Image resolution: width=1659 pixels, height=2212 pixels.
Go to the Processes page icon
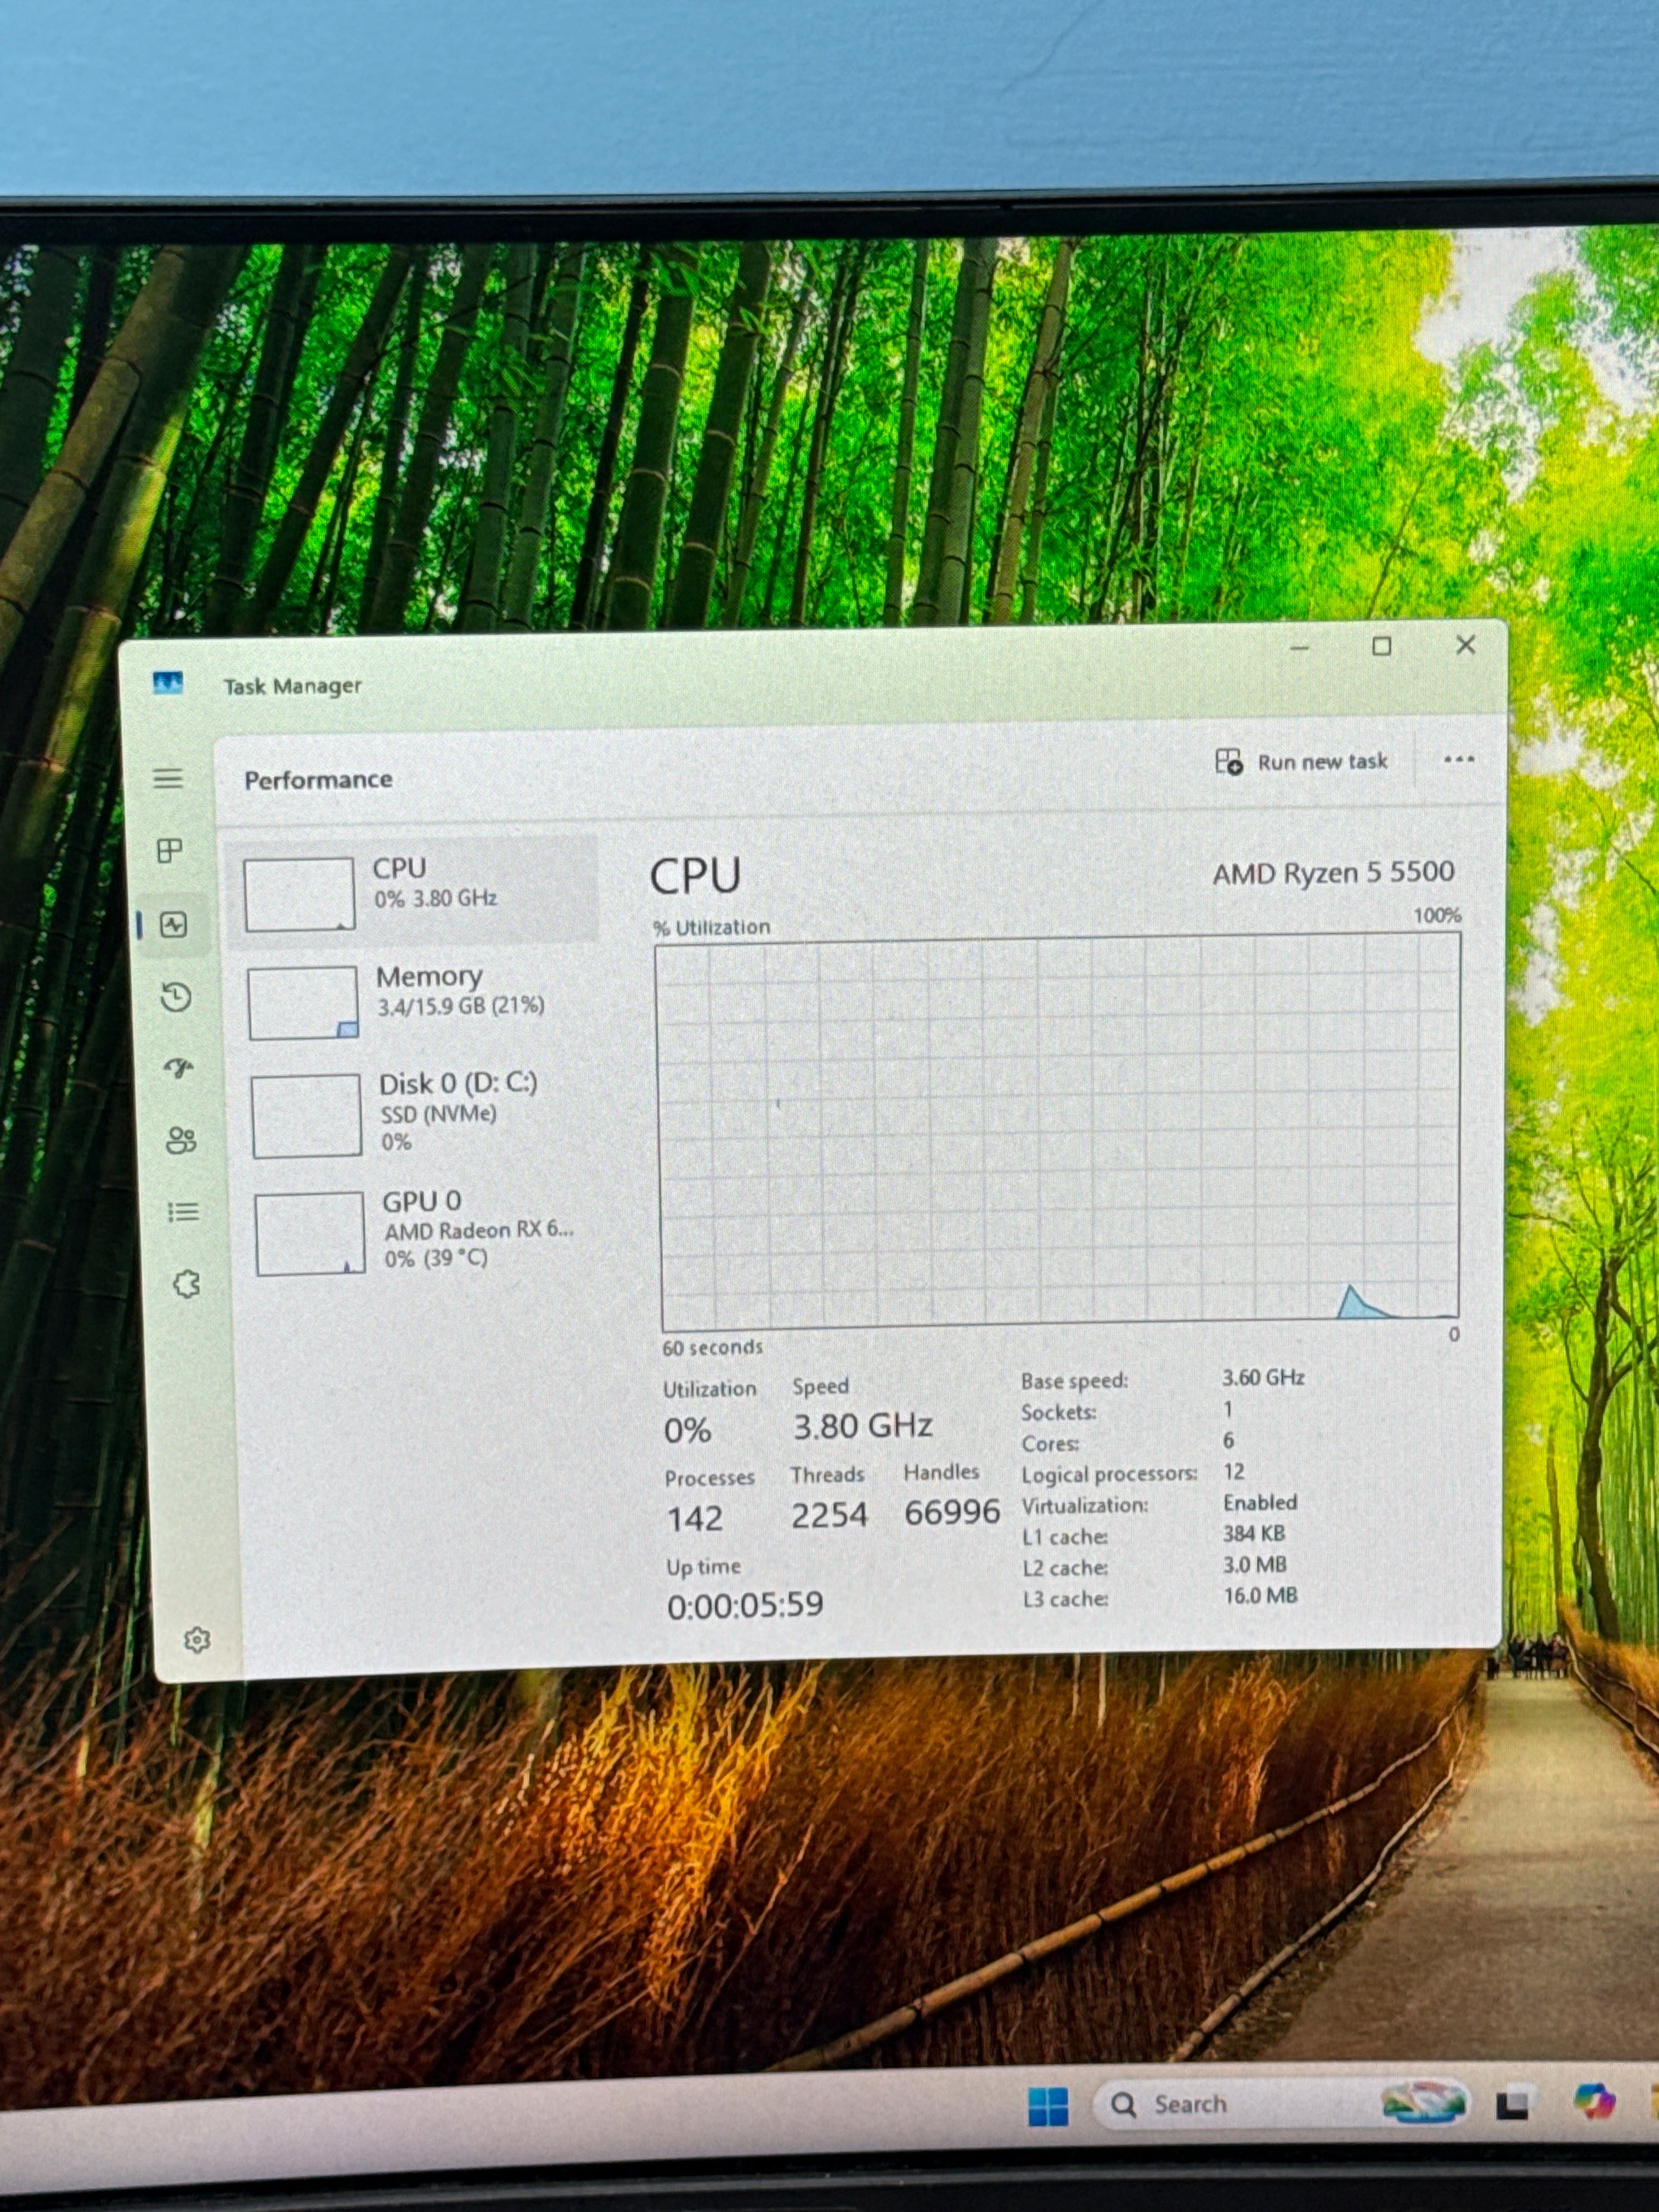170,851
